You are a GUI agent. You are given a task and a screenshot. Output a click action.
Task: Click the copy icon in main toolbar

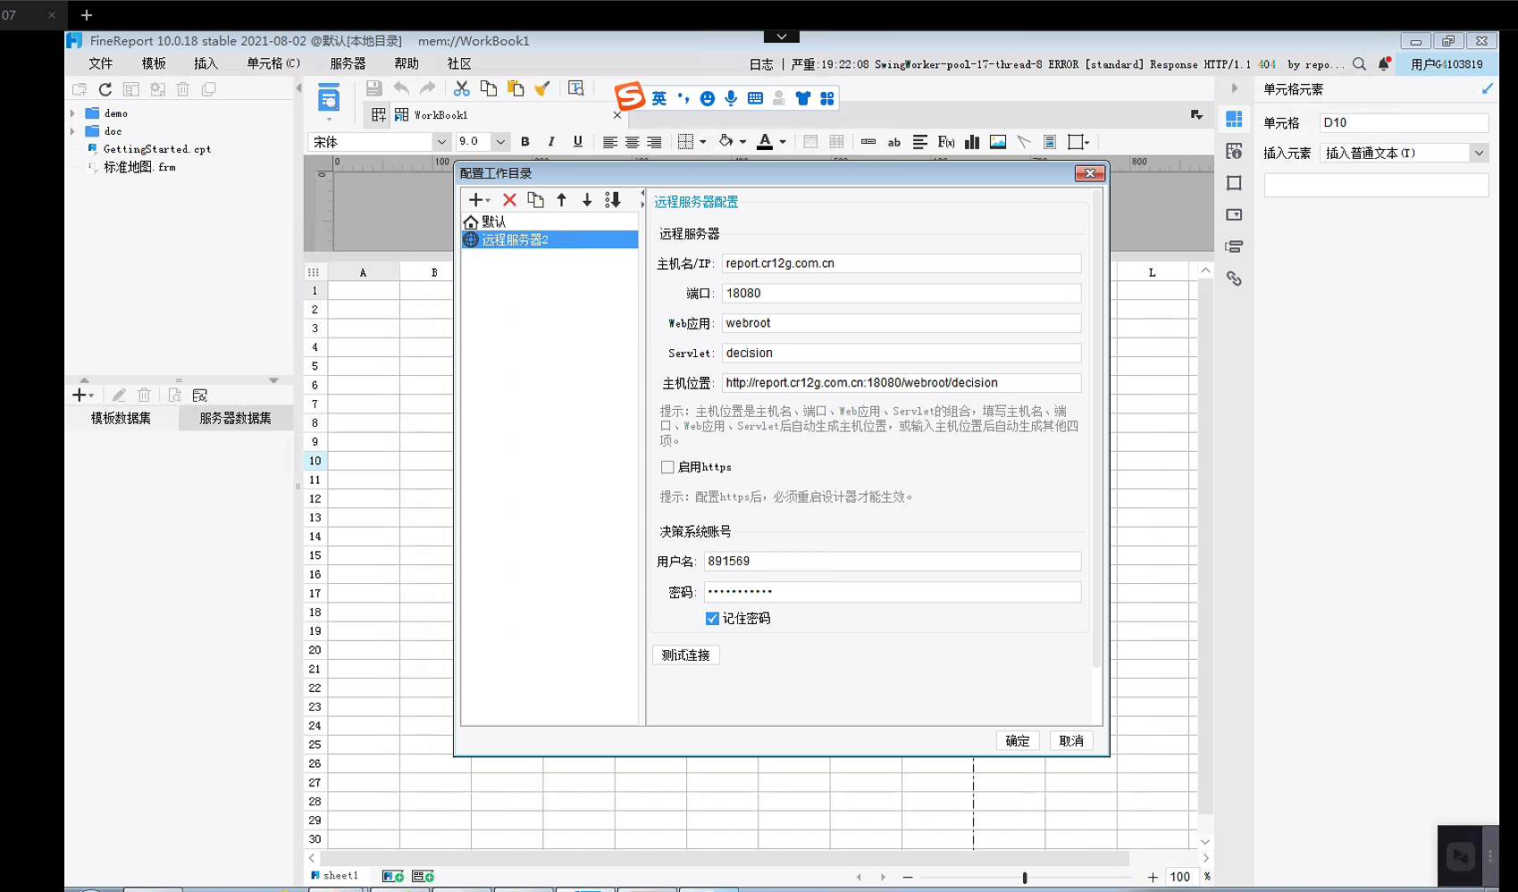point(489,88)
